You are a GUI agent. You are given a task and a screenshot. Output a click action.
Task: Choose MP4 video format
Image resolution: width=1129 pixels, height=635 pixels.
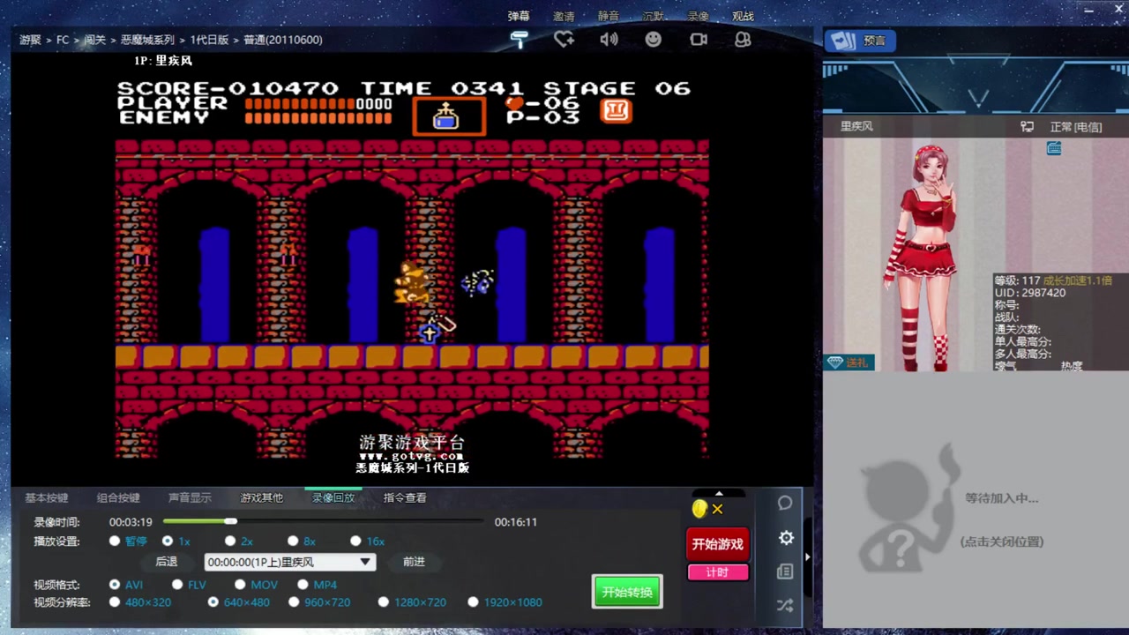point(303,585)
